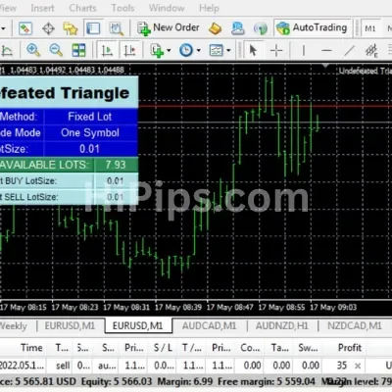Viewport: 392px width, 392px height.
Task: Zoom in on the chart
Action: (x=33, y=50)
